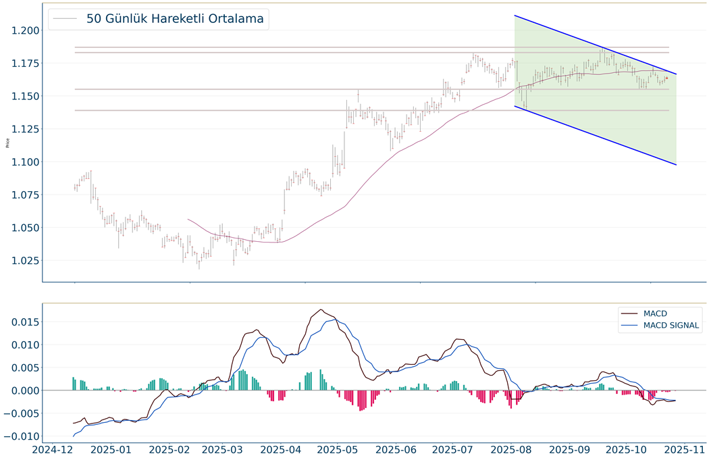Click the 1.025 price axis label

(x=26, y=261)
